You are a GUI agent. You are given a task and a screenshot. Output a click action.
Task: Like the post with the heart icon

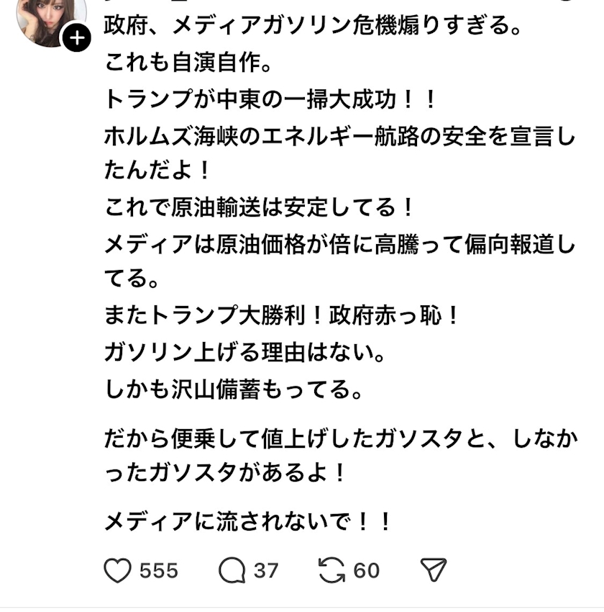coord(119,570)
